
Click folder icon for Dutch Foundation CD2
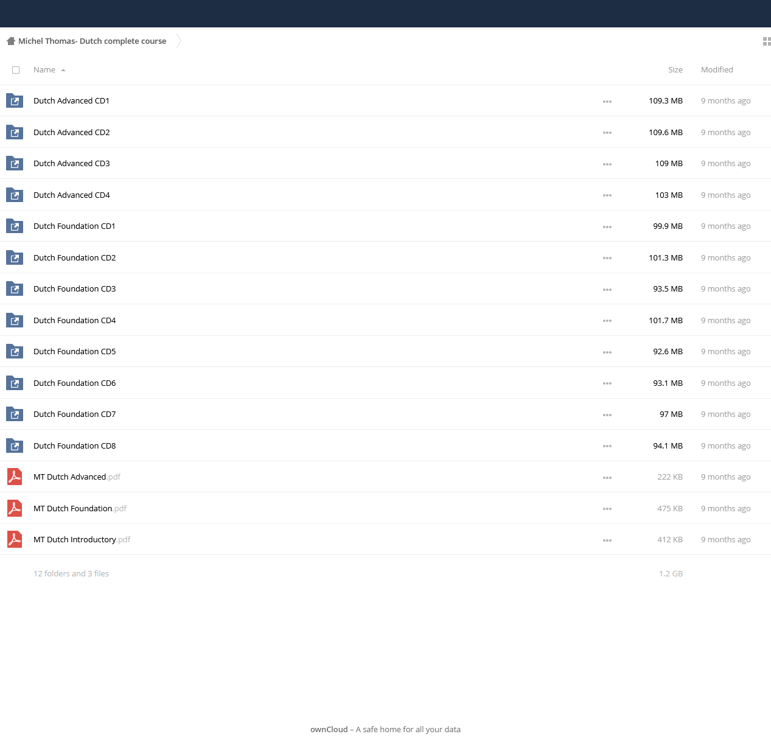coord(15,257)
